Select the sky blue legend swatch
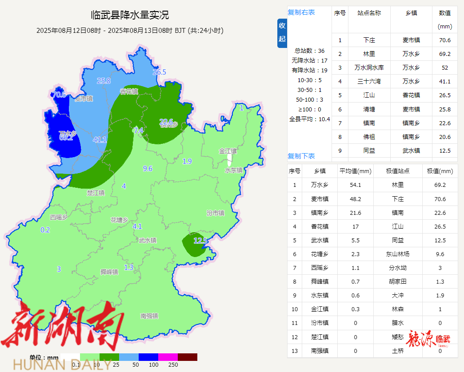Viewport: 464px width, 372px height. click(x=128, y=357)
